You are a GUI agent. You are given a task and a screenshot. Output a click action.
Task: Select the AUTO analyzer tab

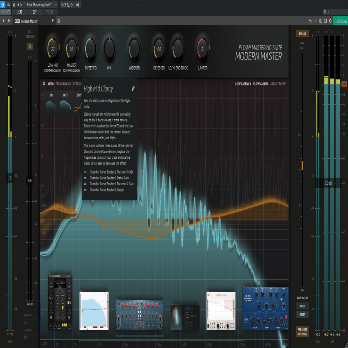(x=51, y=84)
